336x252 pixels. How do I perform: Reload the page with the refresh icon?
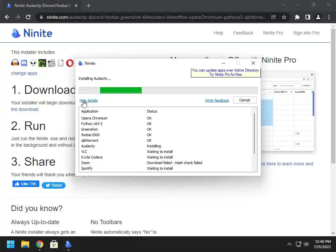pyautogui.click(x=28, y=17)
